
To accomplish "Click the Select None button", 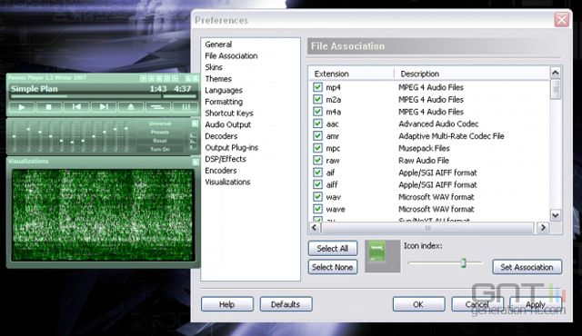I will 333,267.
